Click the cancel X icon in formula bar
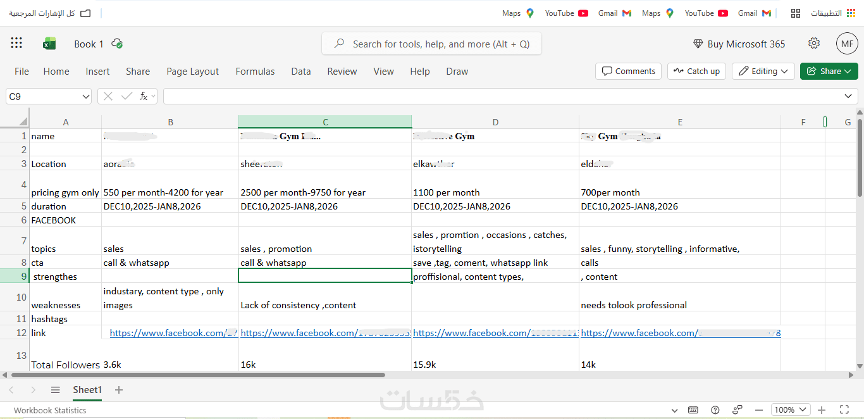864x419 pixels. click(x=108, y=96)
